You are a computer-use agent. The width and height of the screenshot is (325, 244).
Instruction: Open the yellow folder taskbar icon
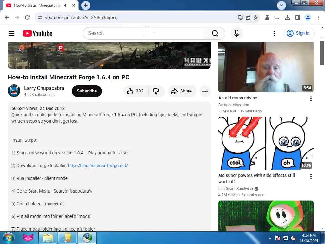click(x=68, y=238)
